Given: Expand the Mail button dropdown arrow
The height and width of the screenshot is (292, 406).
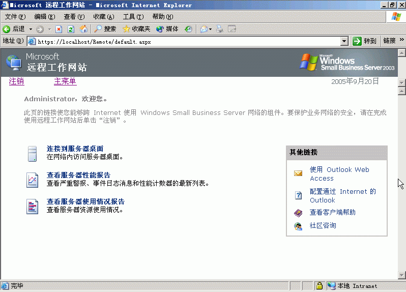Looking at the screenshot, I should point(210,29).
